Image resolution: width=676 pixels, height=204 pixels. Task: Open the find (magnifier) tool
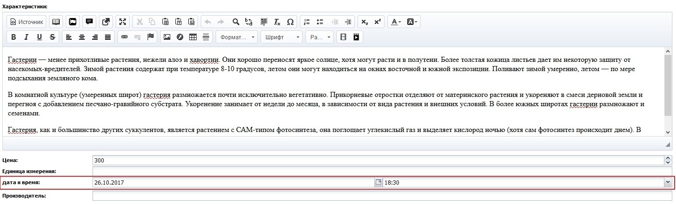coord(236,22)
